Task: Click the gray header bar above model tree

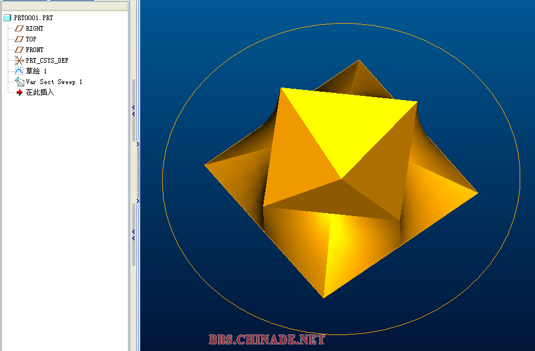Action: pyautogui.click(x=64, y=6)
